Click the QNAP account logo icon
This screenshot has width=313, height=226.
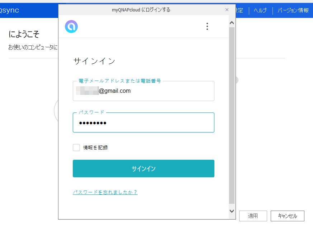(x=71, y=27)
